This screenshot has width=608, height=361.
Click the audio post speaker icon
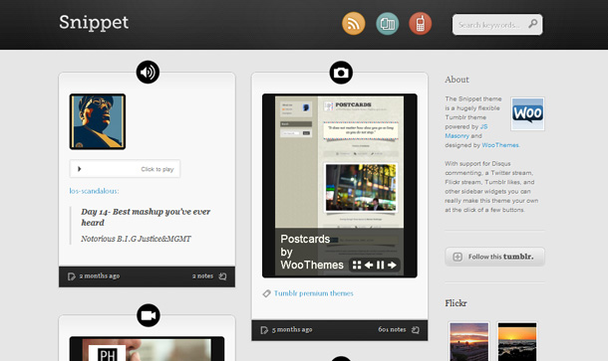[x=148, y=72]
